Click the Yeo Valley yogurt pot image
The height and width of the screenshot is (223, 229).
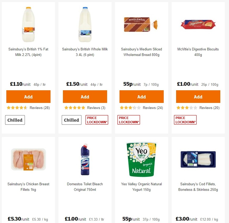(141, 158)
